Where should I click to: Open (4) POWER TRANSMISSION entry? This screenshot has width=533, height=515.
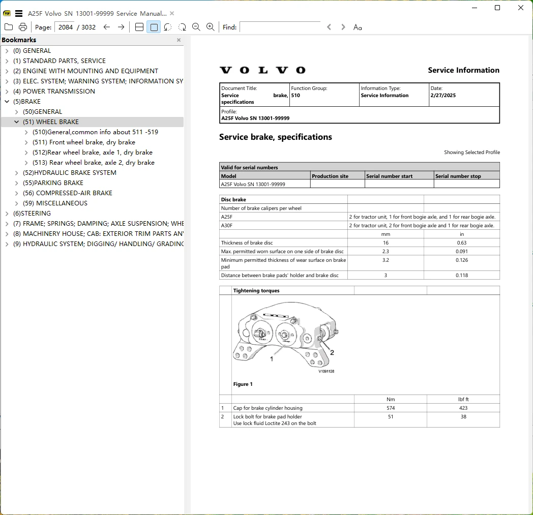pyautogui.click(x=54, y=92)
